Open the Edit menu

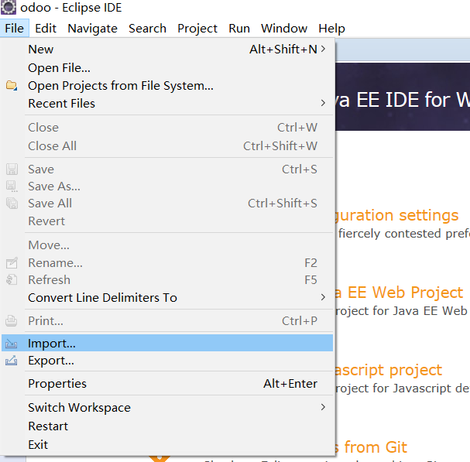[x=46, y=28]
